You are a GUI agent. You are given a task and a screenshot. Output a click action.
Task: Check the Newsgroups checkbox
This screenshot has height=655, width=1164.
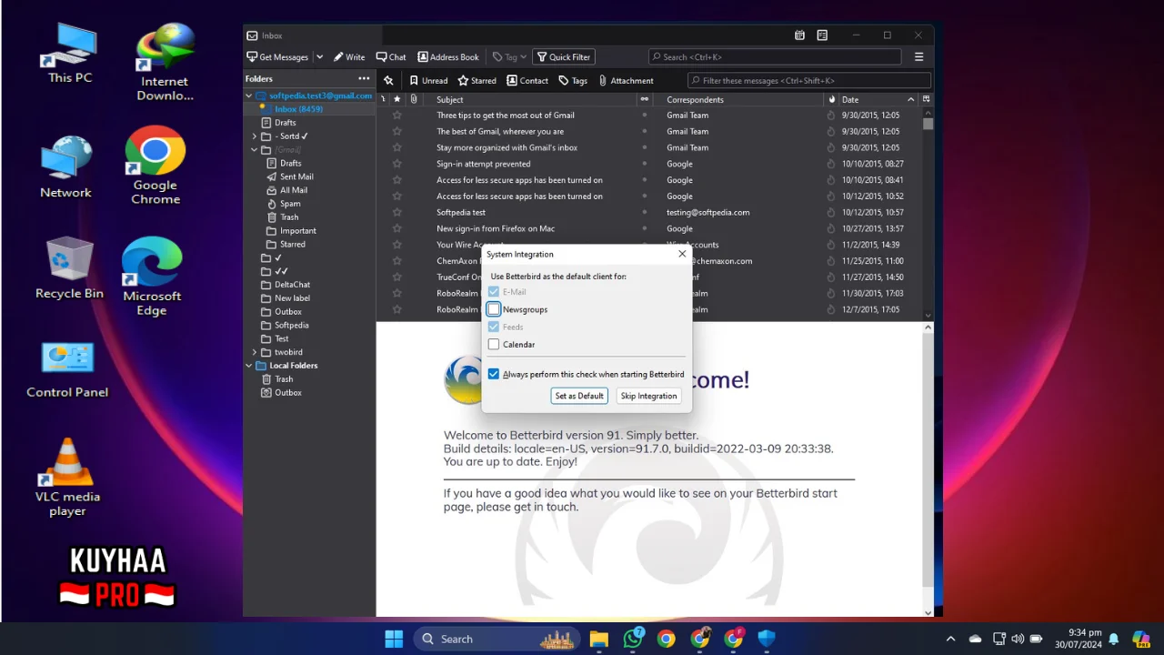pos(494,309)
